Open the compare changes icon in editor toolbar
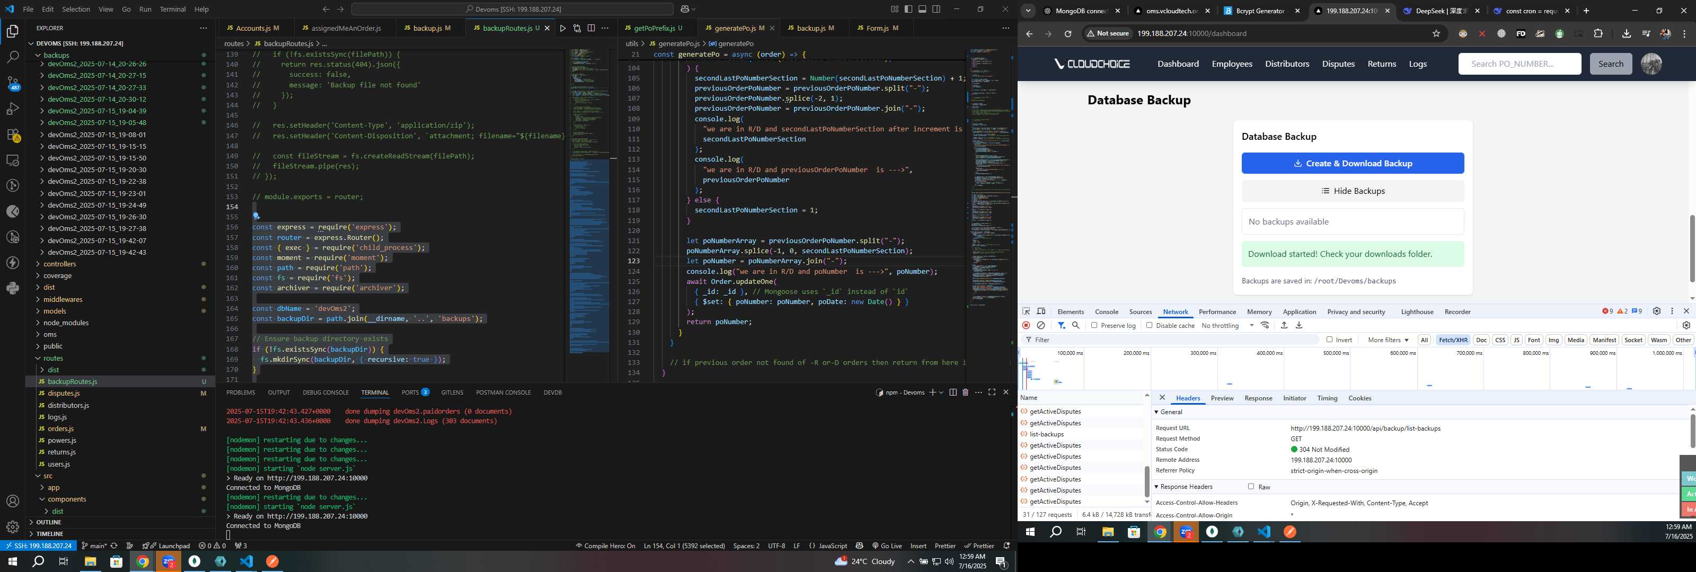Image resolution: width=1696 pixels, height=572 pixels. click(x=577, y=28)
